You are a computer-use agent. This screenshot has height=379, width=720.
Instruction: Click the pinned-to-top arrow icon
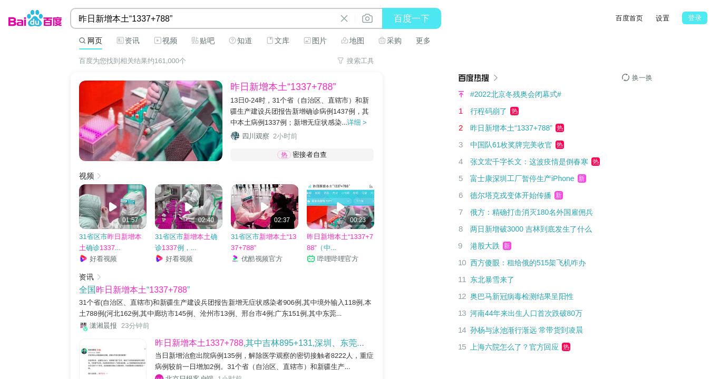(461, 94)
